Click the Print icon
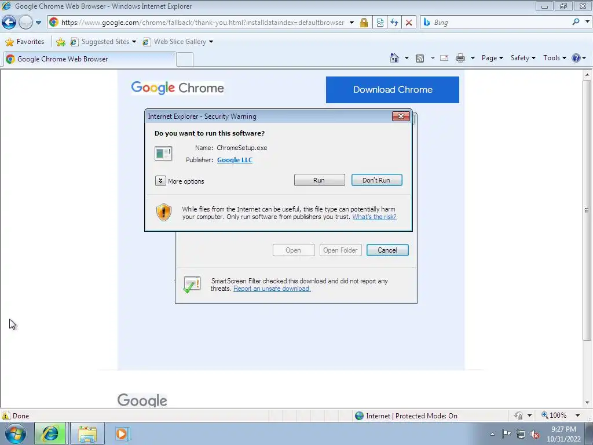The image size is (593, 445). (460, 58)
